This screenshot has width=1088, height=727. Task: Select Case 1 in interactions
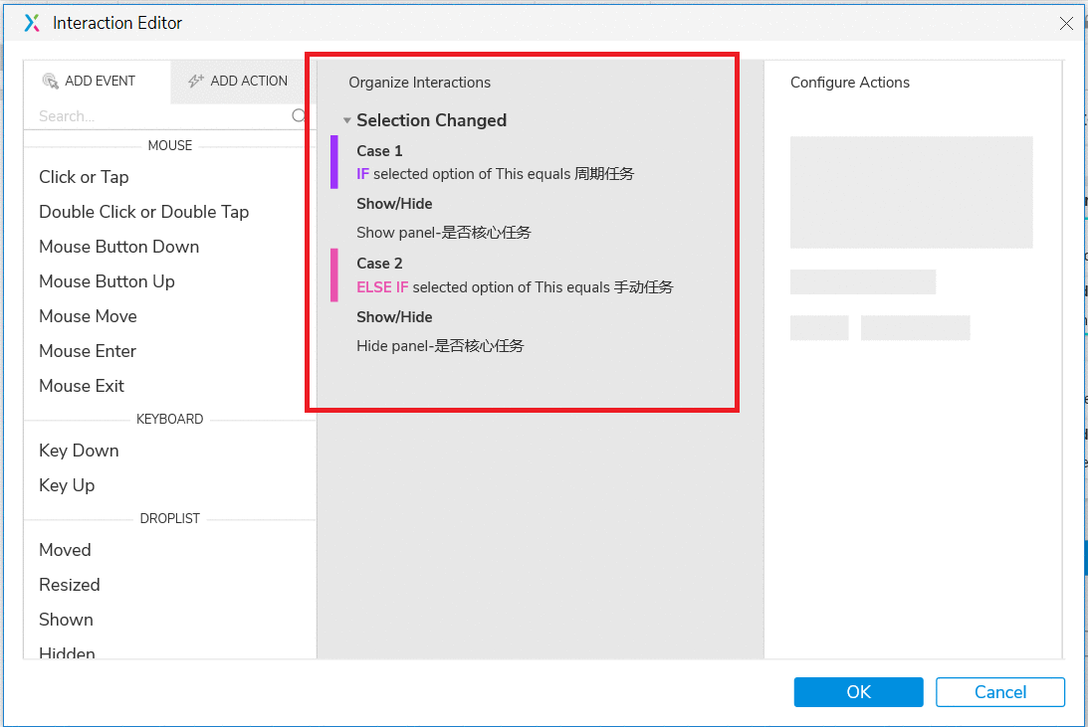tap(379, 151)
